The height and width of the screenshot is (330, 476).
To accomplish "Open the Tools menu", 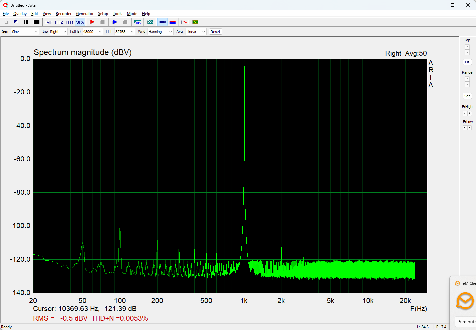I will pyautogui.click(x=117, y=14).
